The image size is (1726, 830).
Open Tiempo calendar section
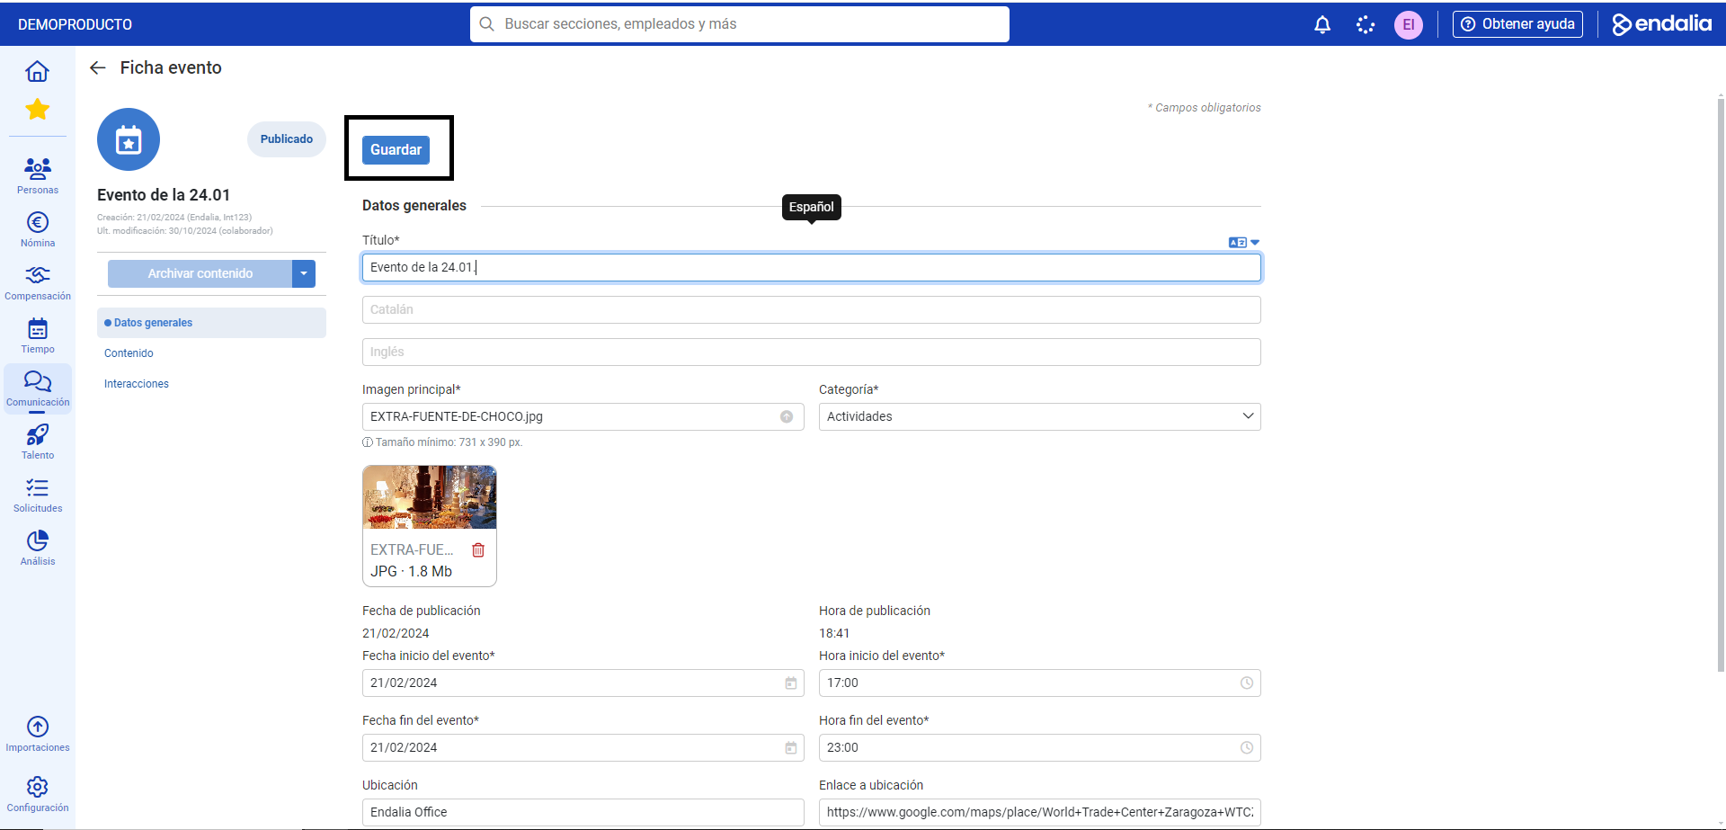pos(38,335)
